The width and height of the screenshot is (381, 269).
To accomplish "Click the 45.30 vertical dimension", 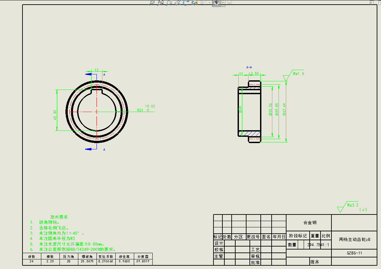I will pos(56,115).
